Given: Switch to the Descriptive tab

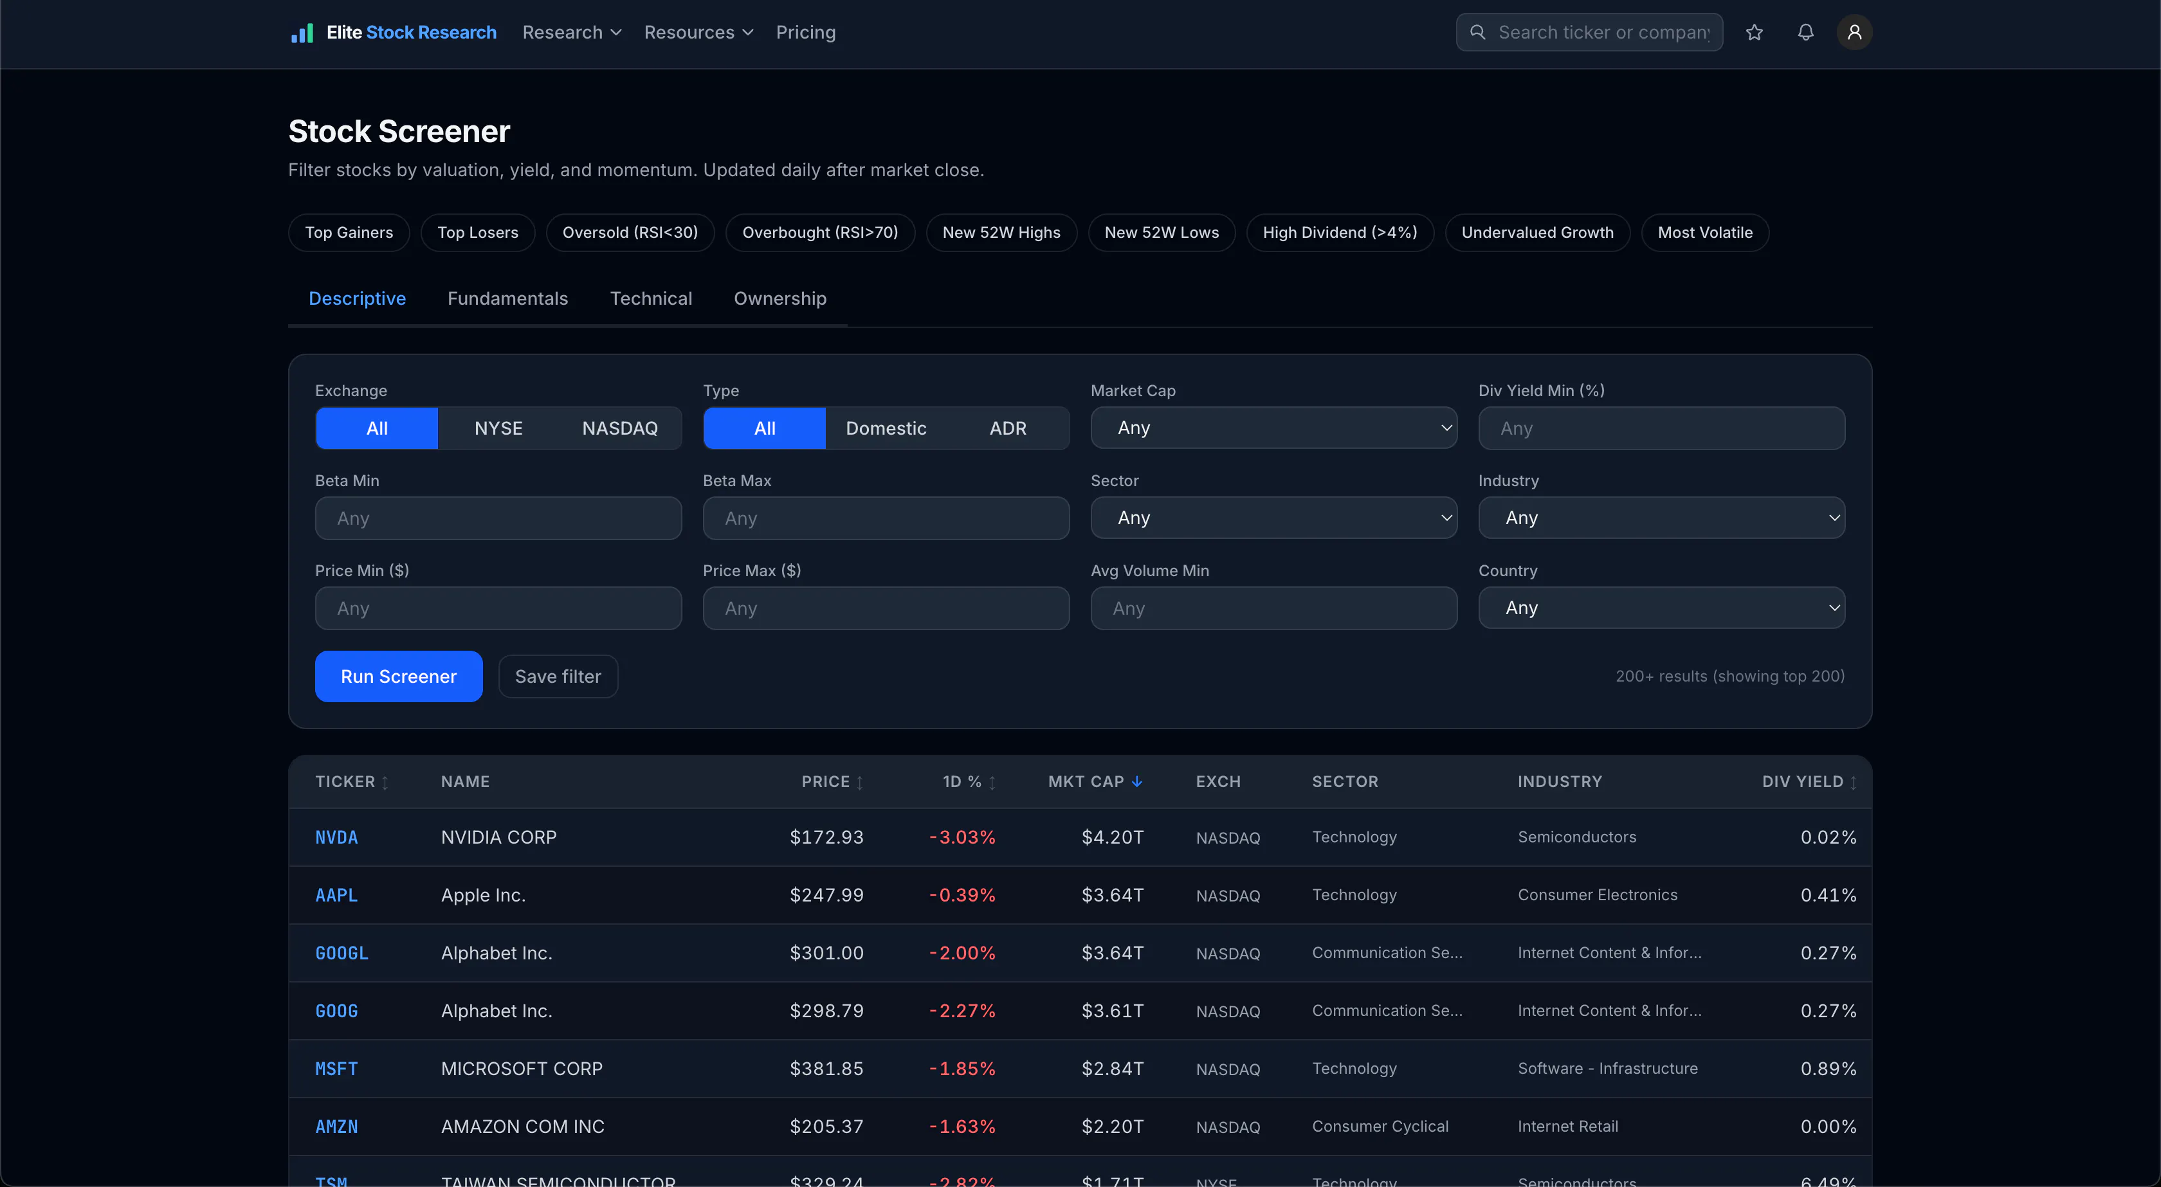Looking at the screenshot, I should click(x=358, y=298).
